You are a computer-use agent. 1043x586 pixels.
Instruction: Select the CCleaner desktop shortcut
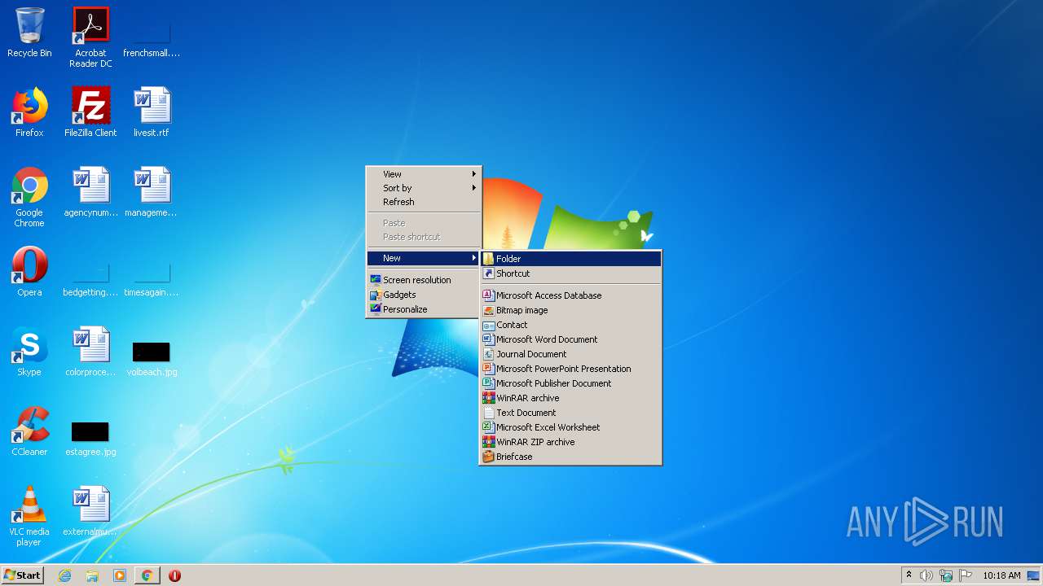29,431
